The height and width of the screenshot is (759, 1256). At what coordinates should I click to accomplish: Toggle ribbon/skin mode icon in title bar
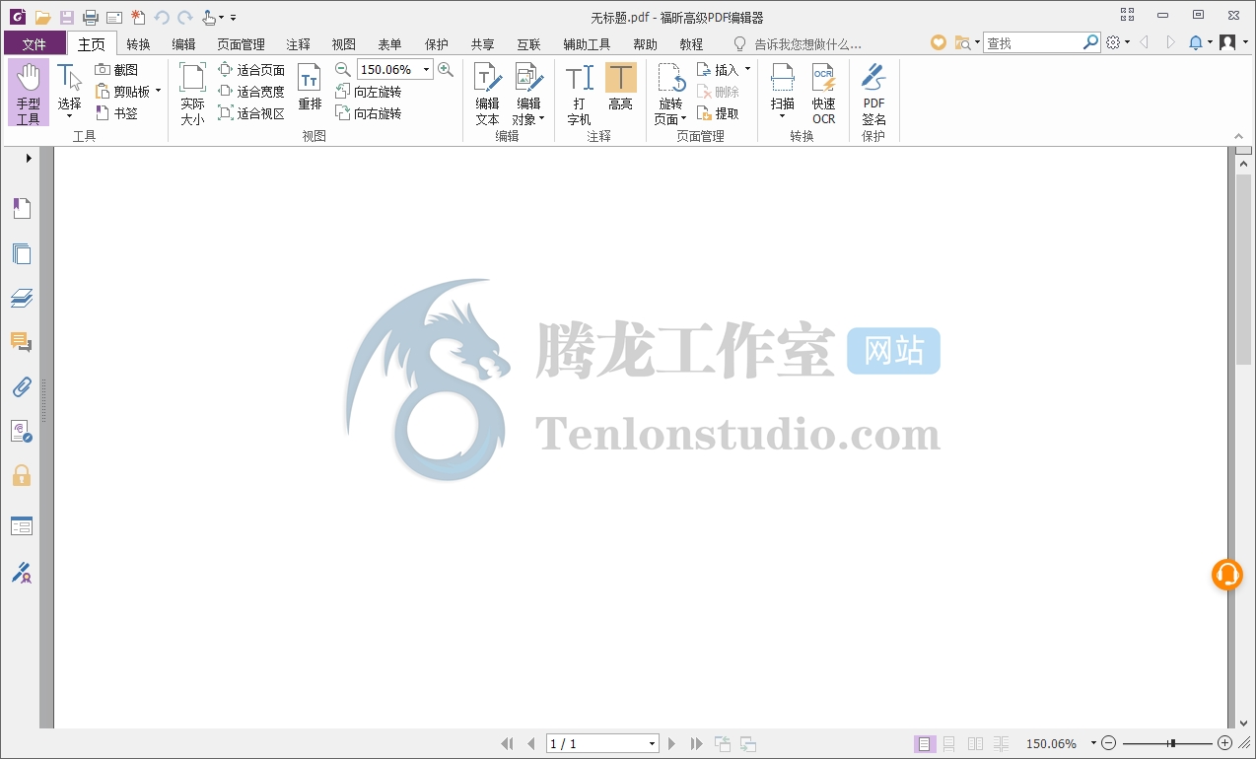click(1128, 15)
